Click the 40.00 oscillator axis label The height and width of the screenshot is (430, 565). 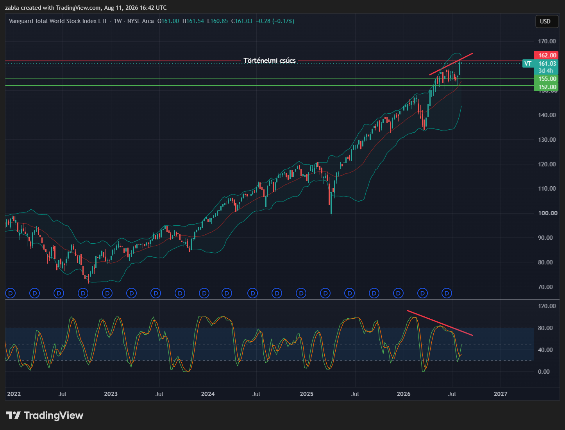(x=545, y=350)
